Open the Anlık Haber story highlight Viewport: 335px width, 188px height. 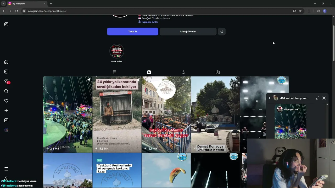(x=117, y=53)
